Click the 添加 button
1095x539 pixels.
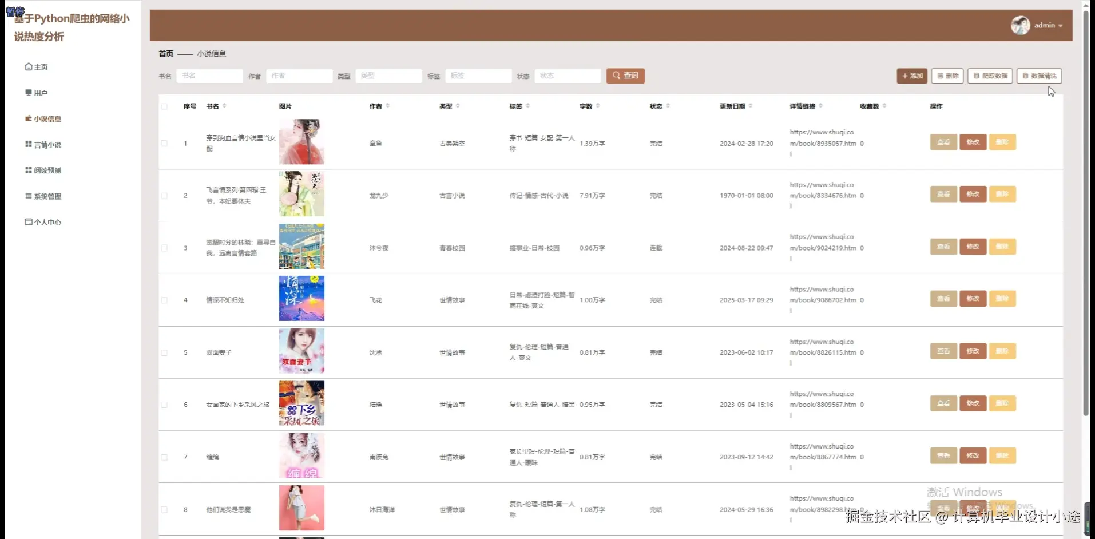[912, 76]
